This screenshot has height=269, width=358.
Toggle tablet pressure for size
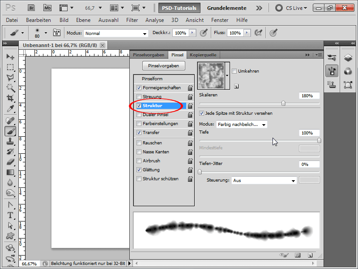(273, 33)
